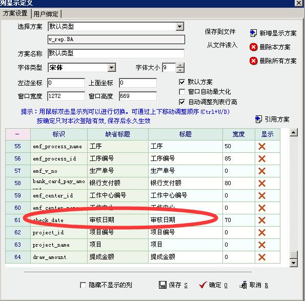The width and height of the screenshot is (305, 301).
Task: Click the red checkmark 确定 icon
Action: 203,285
